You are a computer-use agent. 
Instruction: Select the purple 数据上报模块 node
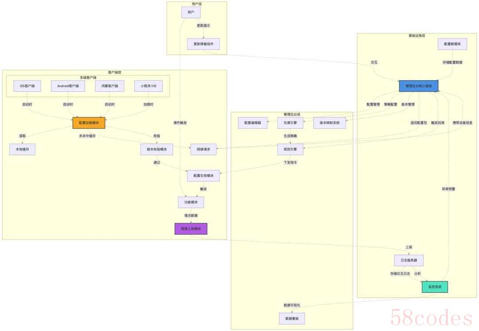[191, 229]
